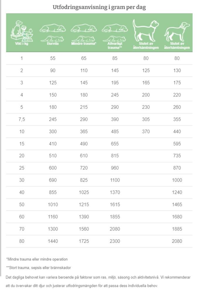Click the 1010 Burvila value for 50 kg

[53, 205]
